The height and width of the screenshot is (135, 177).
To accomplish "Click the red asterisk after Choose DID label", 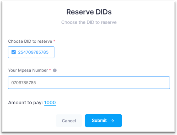I will (54, 41).
